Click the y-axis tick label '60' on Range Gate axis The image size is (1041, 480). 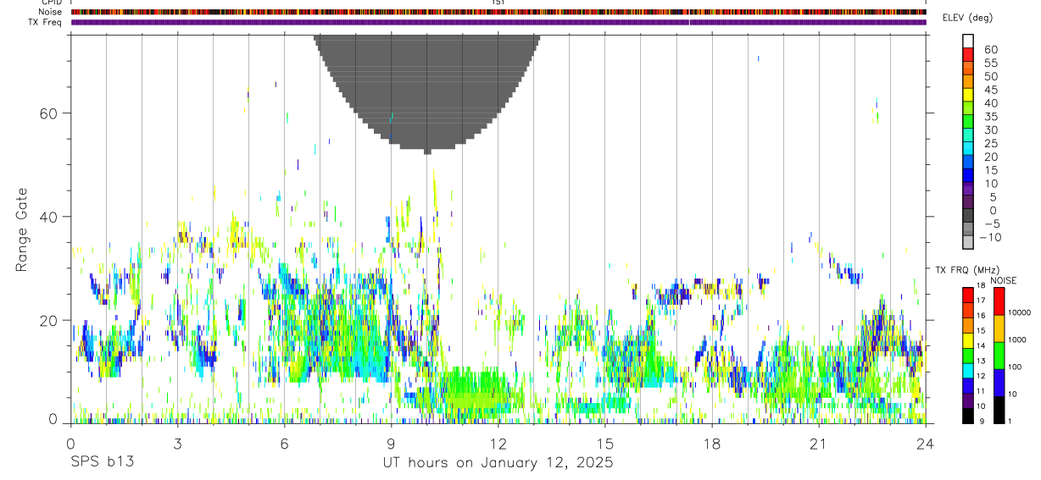click(49, 113)
